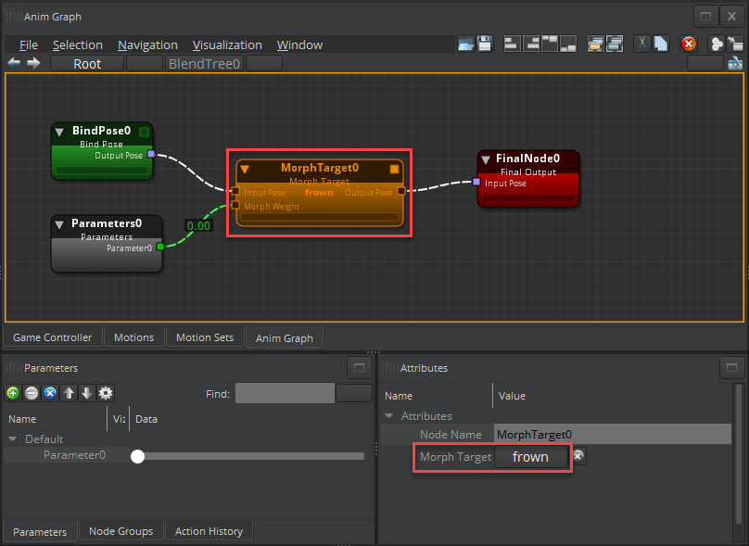Open the Visualization menu
Viewport: 749px width, 546px height.
pos(227,44)
